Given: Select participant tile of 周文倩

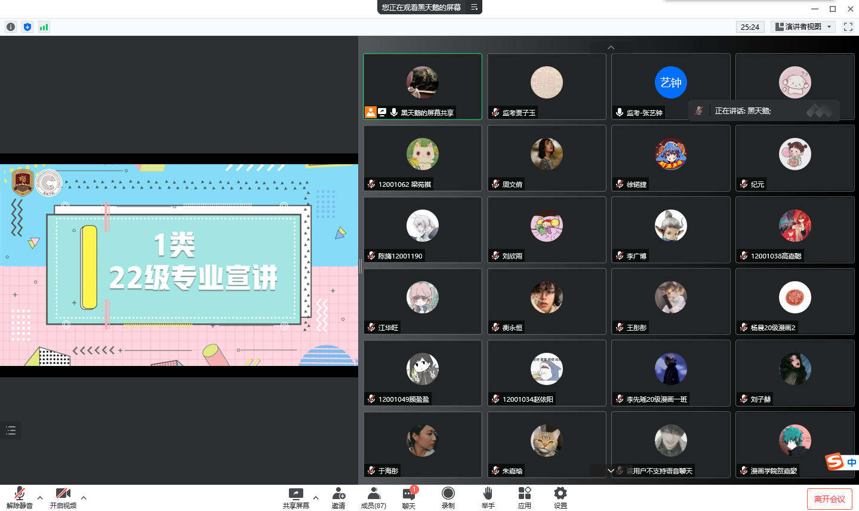Looking at the screenshot, I should [x=546, y=158].
